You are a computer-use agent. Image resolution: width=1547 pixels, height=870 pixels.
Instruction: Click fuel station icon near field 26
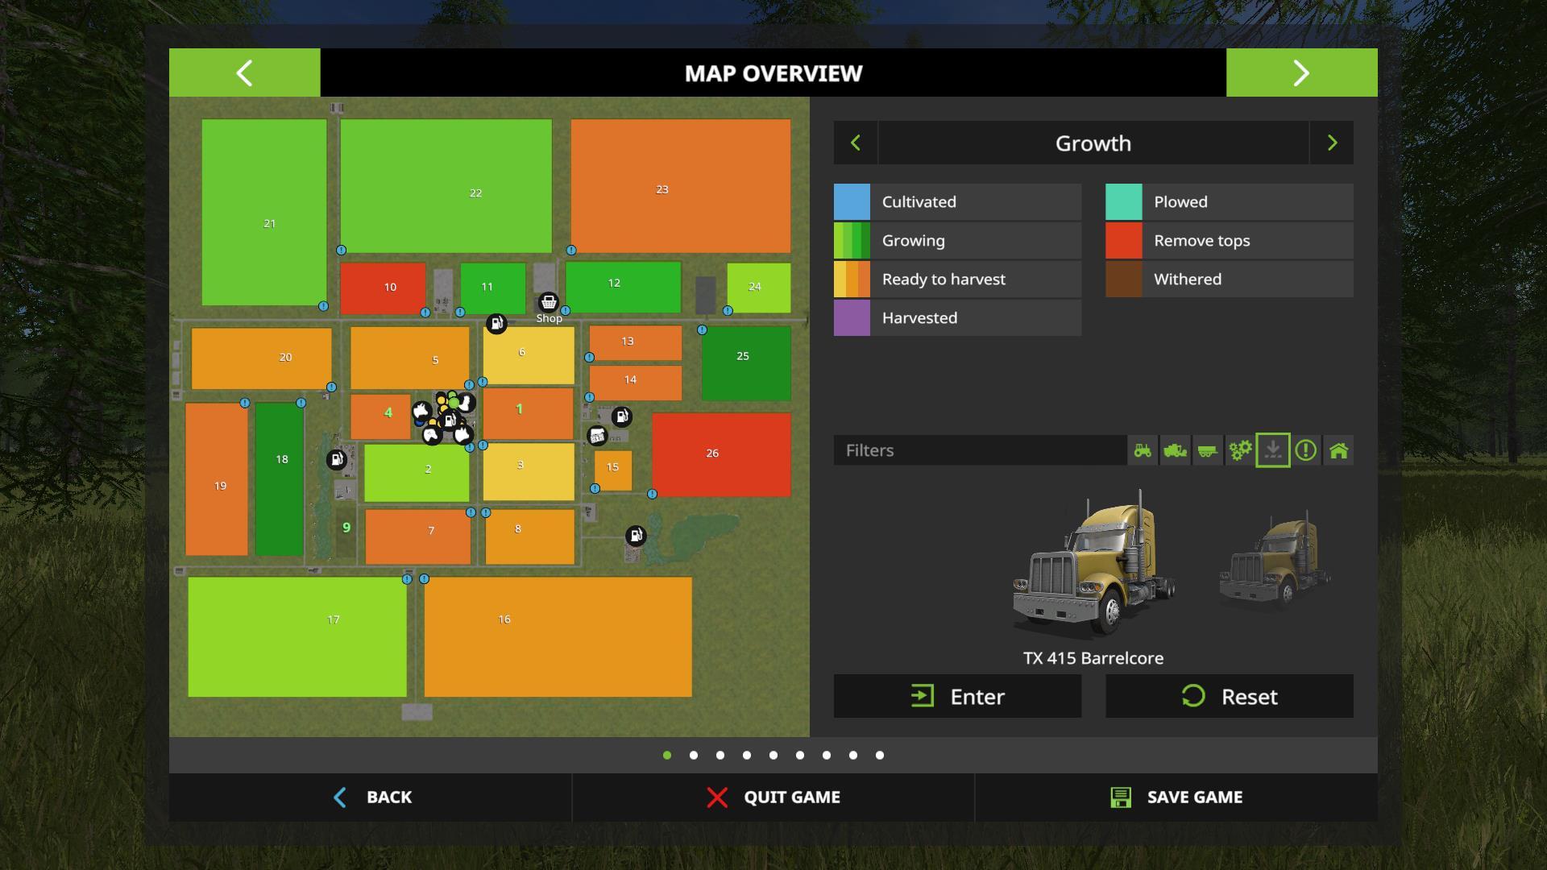pyautogui.click(x=621, y=416)
